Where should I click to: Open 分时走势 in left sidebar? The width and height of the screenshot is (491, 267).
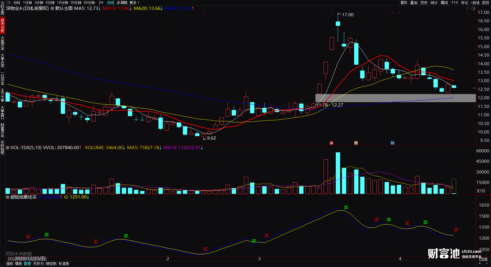[x=2, y=8]
